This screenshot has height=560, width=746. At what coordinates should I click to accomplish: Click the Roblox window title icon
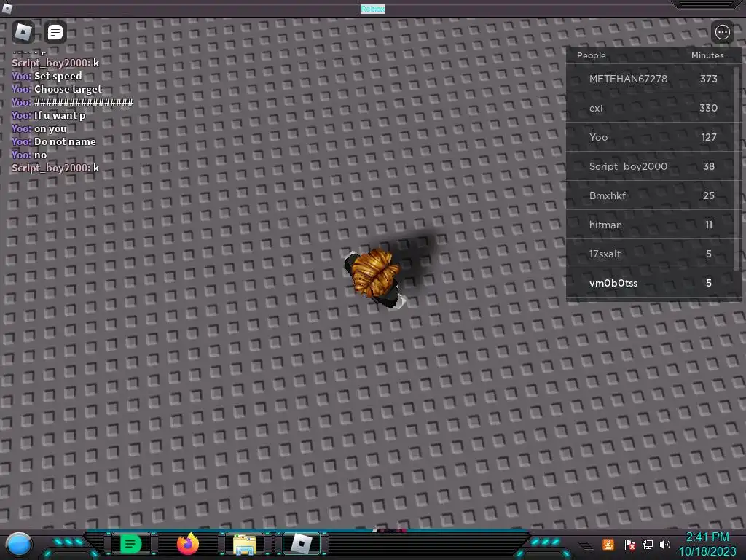tap(7, 7)
